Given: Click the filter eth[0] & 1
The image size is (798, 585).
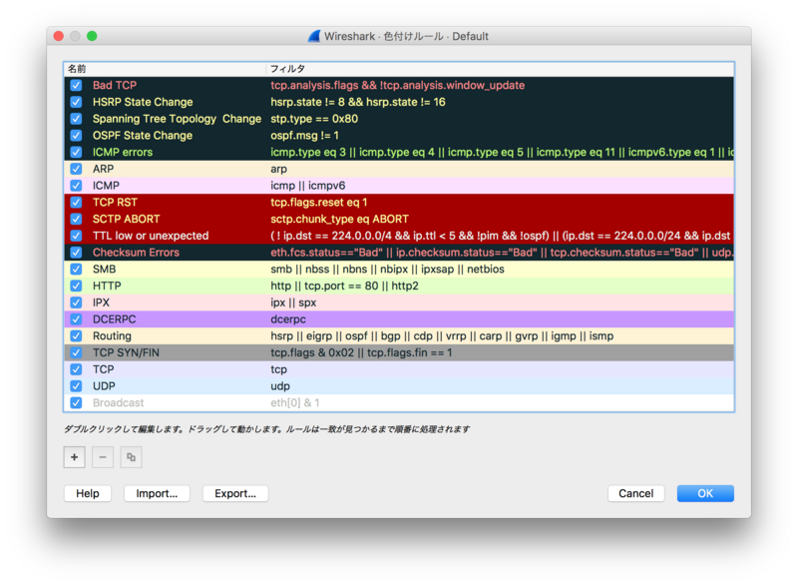Looking at the screenshot, I should pos(295,402).
